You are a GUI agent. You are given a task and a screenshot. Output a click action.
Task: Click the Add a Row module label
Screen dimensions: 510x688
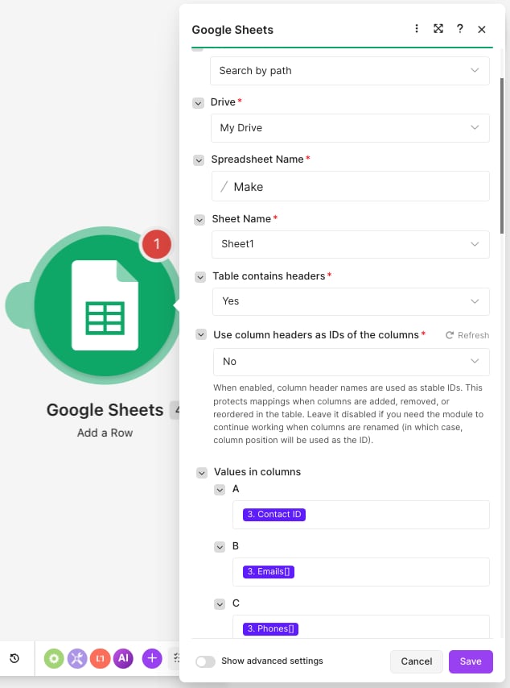click(x=105, y=433)
